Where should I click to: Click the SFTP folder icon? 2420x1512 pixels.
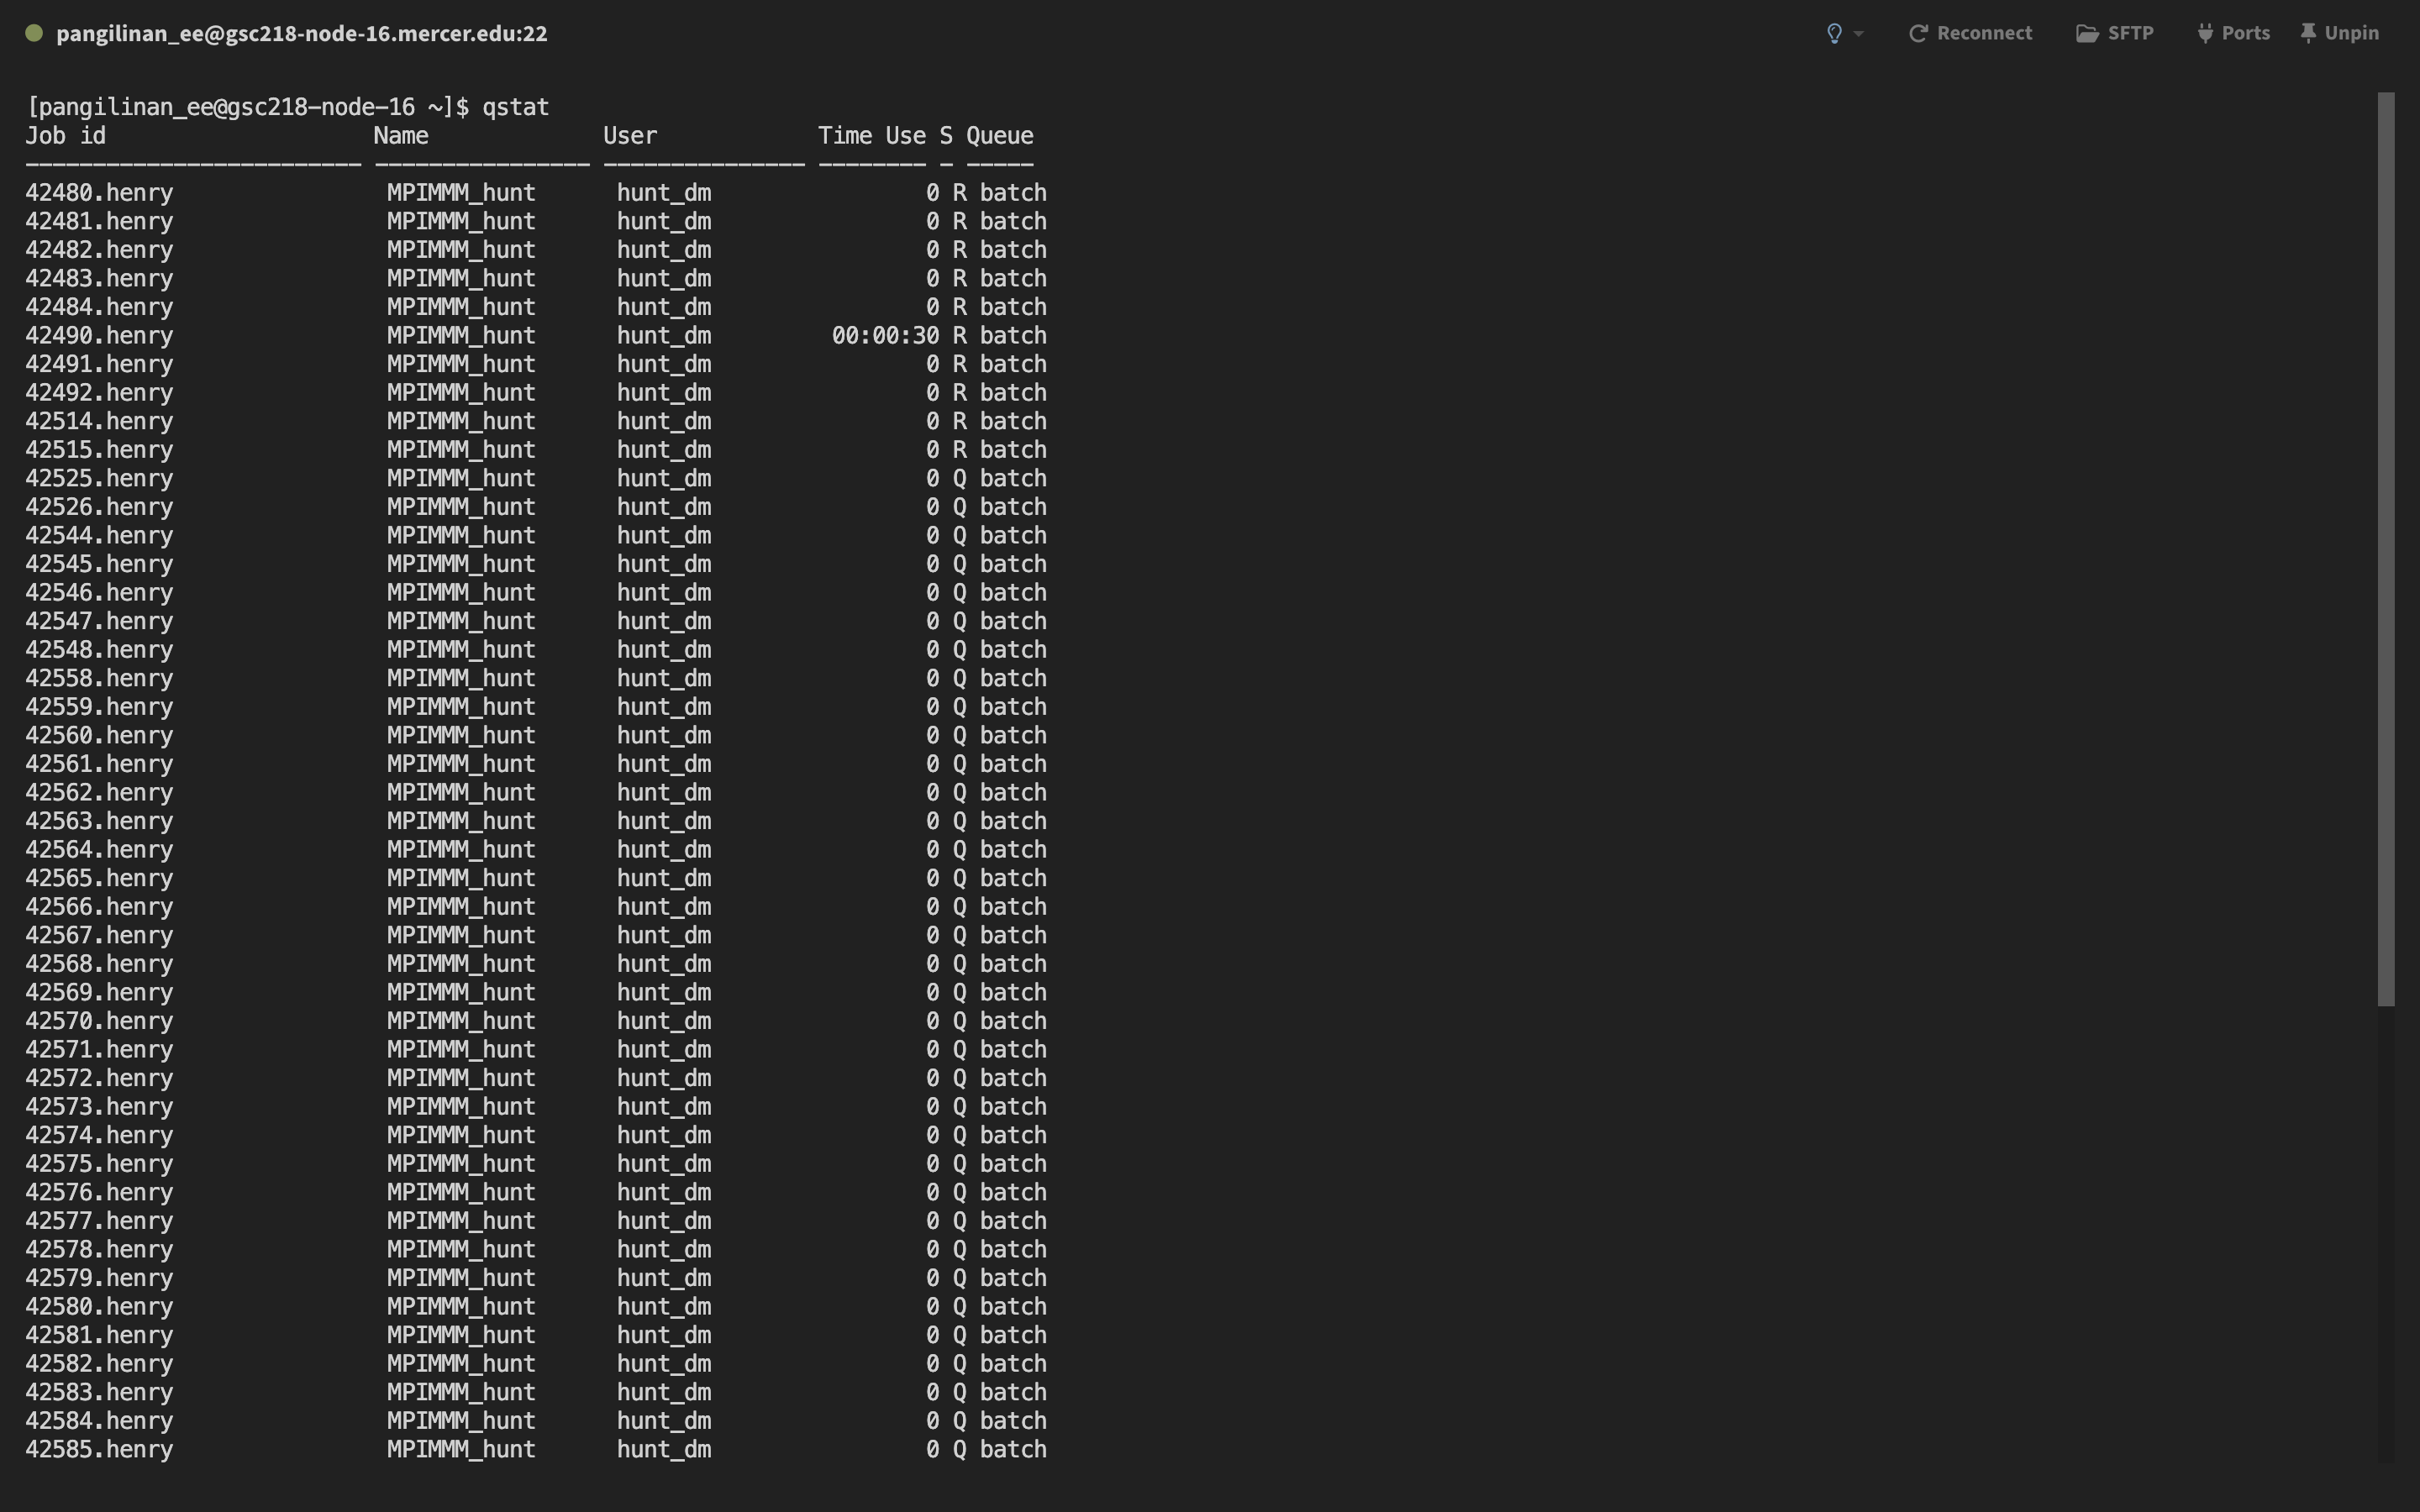[x=2087, y=34]
